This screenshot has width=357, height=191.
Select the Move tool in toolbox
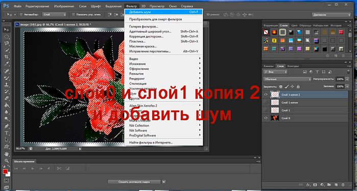pyautogui.click(x=6, y=30)
